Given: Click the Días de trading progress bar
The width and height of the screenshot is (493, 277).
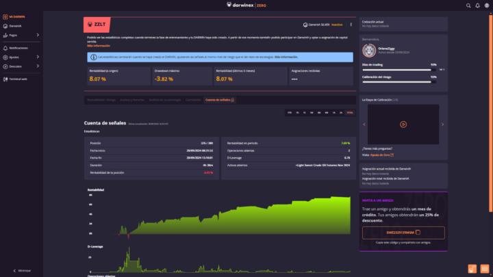Looking at the screenshot, I should (399, 70).
